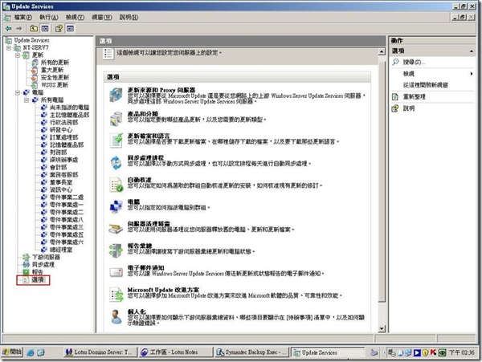The image size is (482, 362).
Task: Click the Back arrow in the toolbar
Action: 8,29
